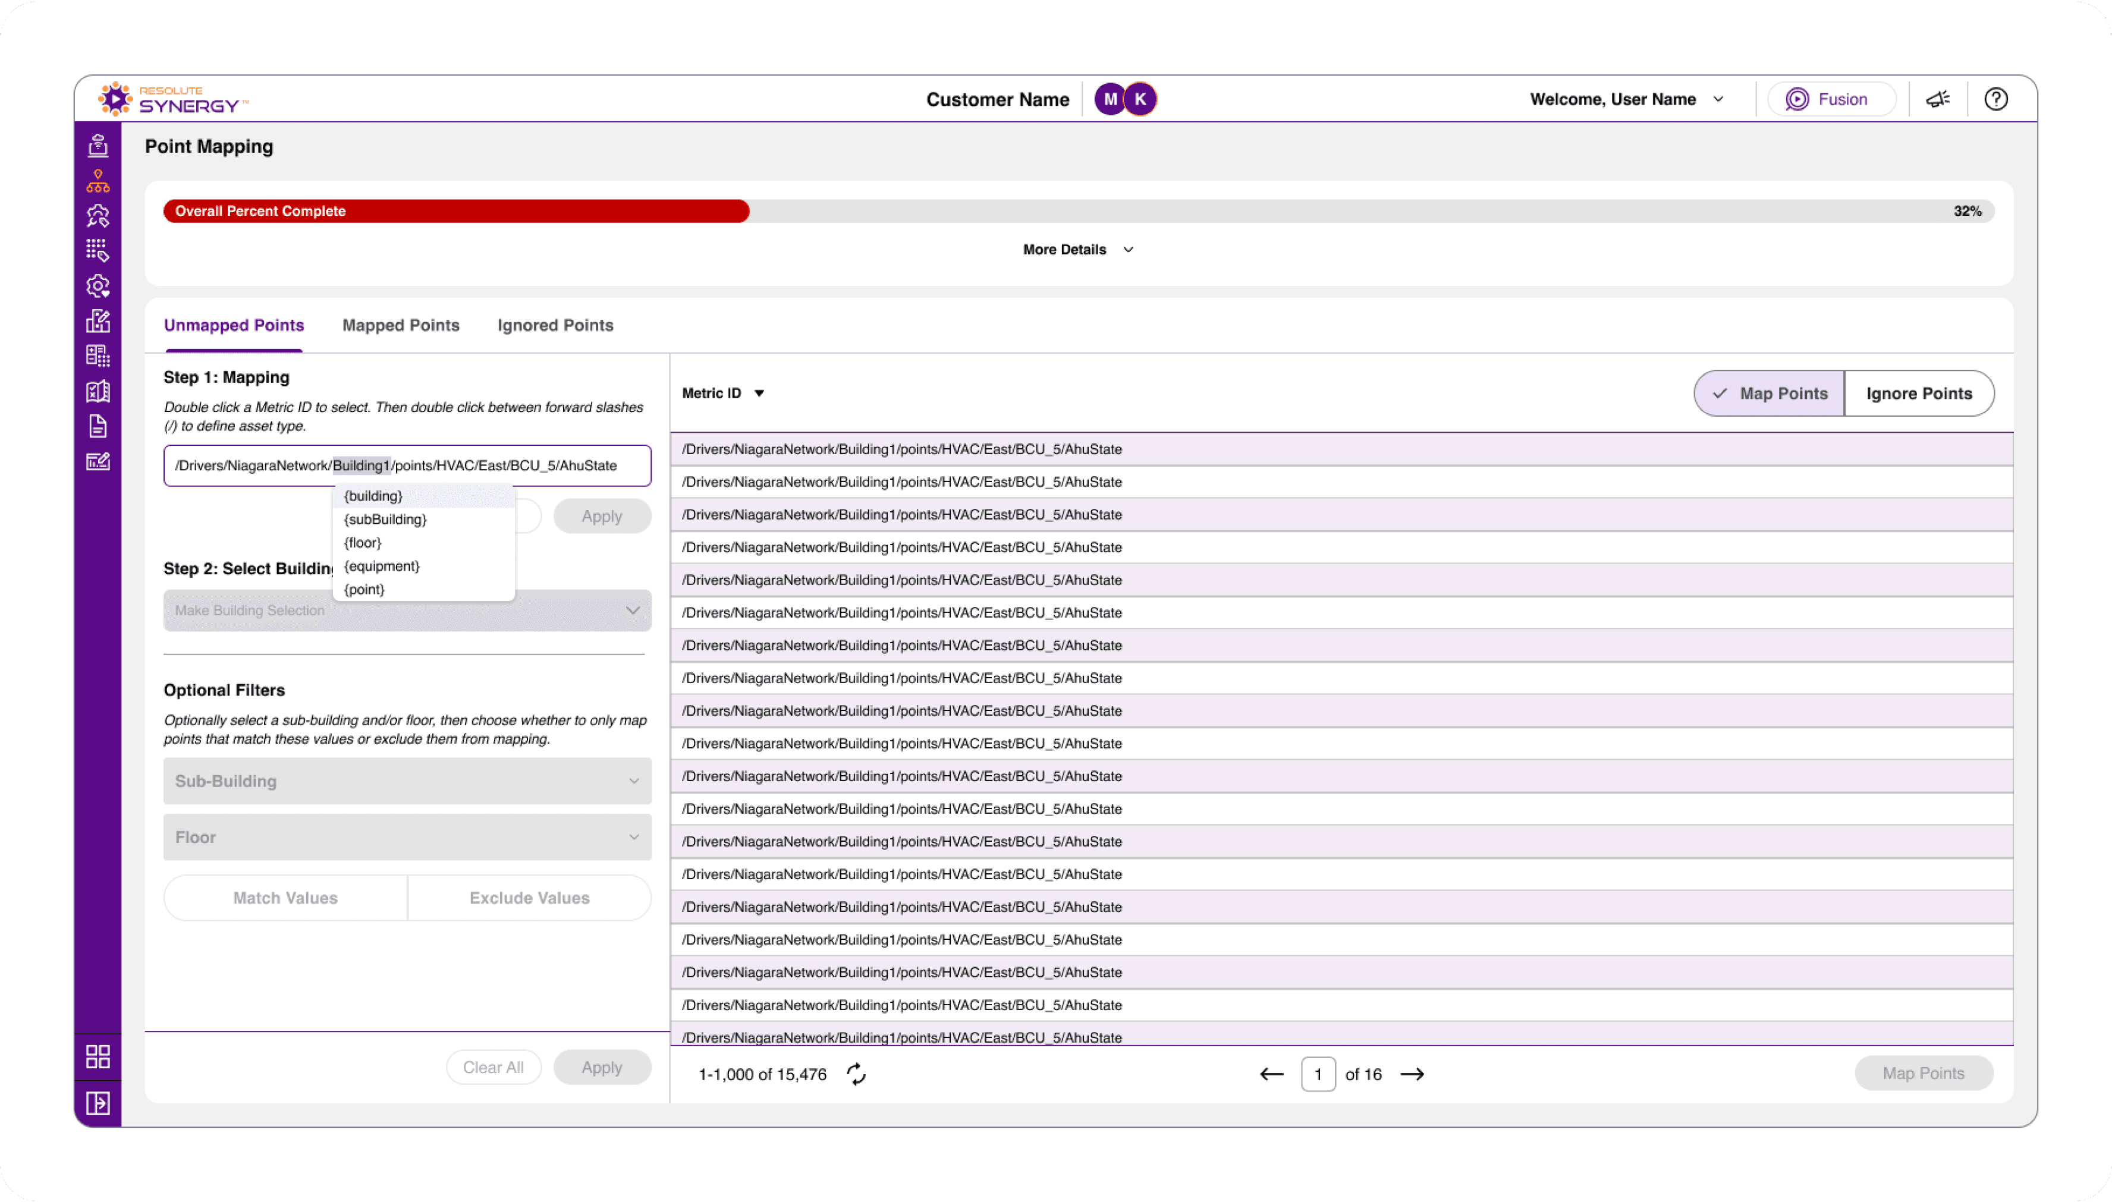Switch to the Mapped Points tab
Viewport: 2112px width, 1202px height.
pyautogui.click(x=400, y=325)
